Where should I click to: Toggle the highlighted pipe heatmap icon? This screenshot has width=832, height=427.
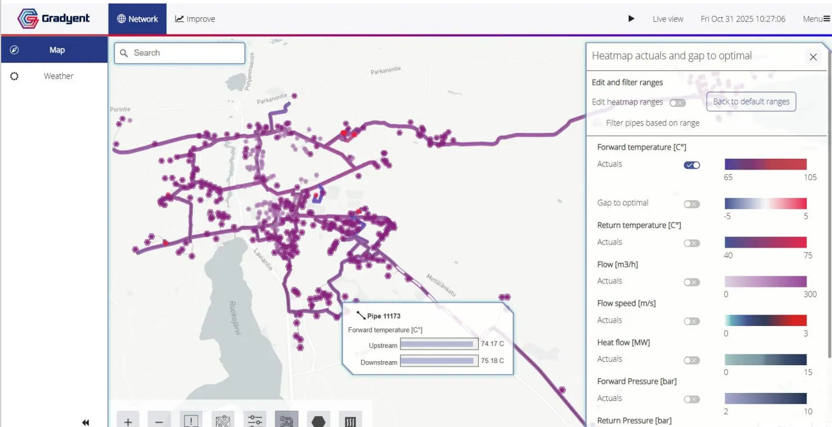[287, 420]
